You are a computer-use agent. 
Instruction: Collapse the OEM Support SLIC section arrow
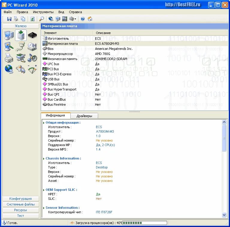(43, 190)
